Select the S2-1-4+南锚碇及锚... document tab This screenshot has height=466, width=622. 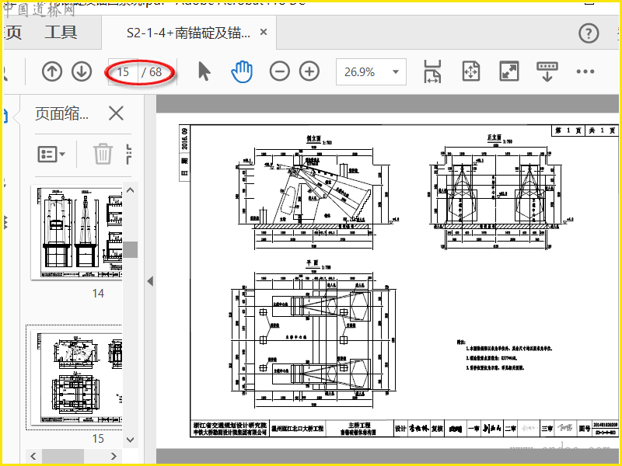tap(189, 33)
